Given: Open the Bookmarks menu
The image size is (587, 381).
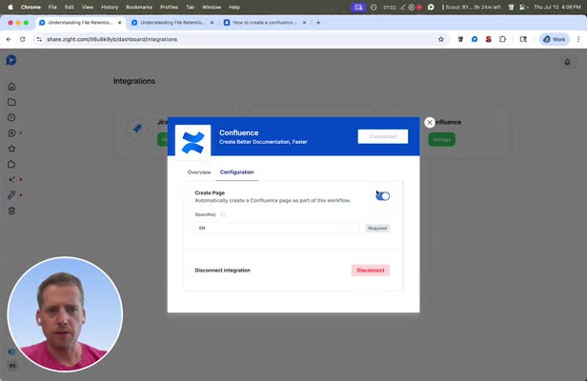Looking at the screenshot, I should (139, 7).
